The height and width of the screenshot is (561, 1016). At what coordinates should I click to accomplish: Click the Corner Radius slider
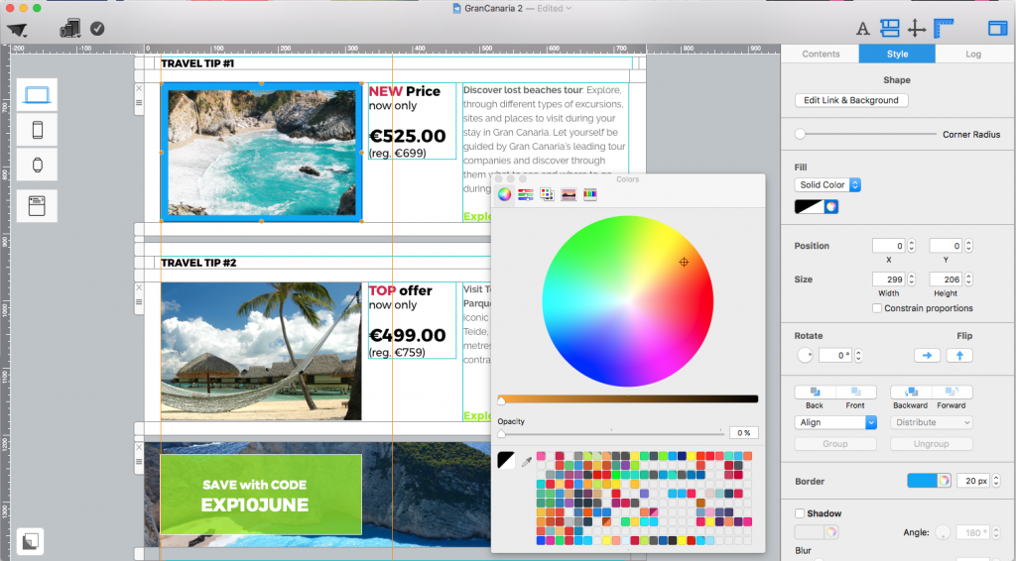pos(865,134)
